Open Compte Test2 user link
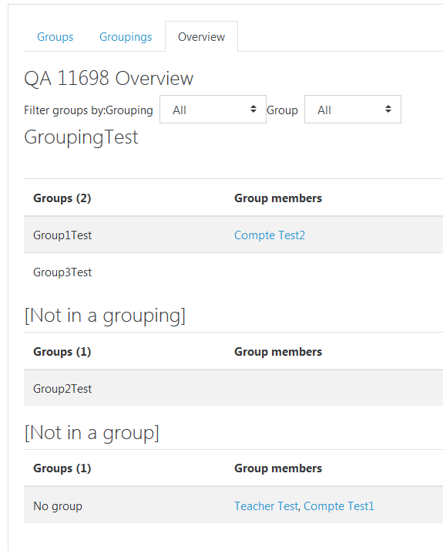Image resolution: width=443 pixels, height=551 pixels. 270,235
